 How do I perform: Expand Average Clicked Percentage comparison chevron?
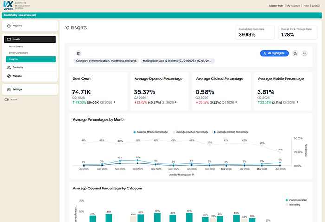[x=236, y=102]
